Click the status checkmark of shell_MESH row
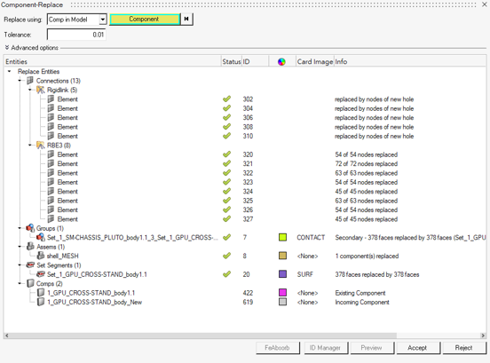This screenshot has width=490, height=363. pos(227,256)
